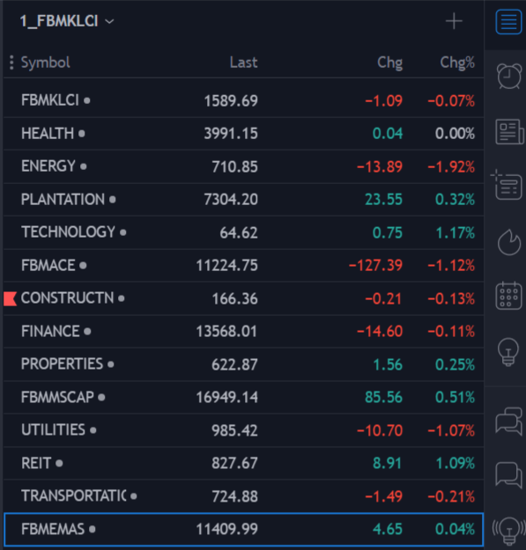Sort by the Symbol column header
Screen dimensions: 526x550
click(45, 62)
